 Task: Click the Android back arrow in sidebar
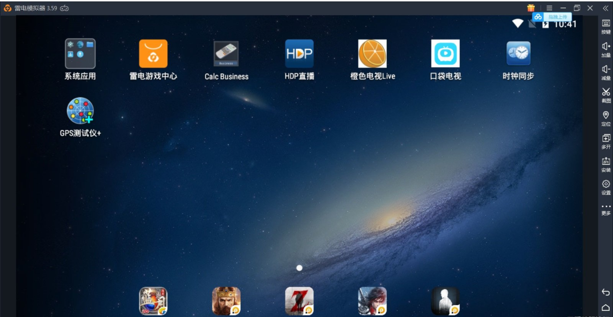tap(606, 292)
